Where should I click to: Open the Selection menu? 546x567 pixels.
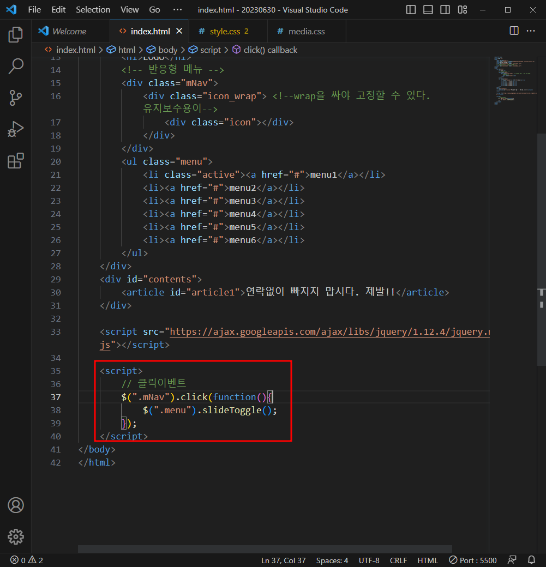pos(93,10)
